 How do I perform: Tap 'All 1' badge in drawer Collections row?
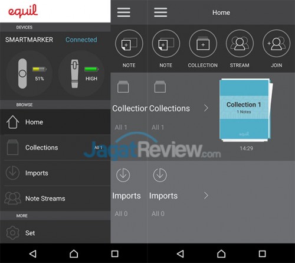pyautogui.click(x=99, y=148)
